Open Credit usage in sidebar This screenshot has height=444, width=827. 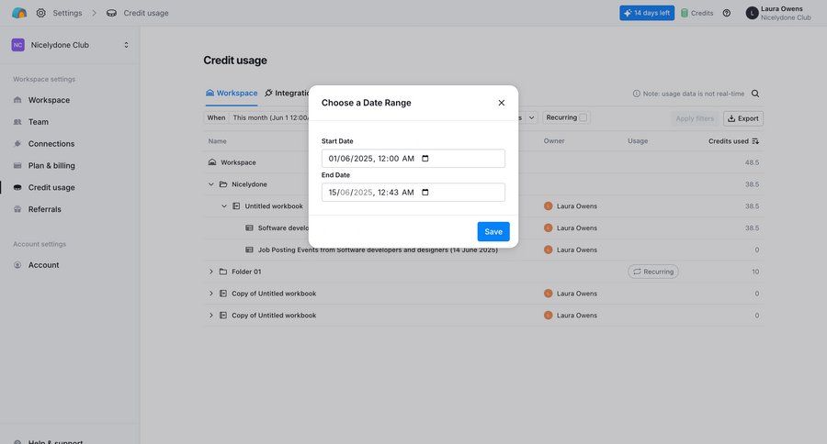(x=51, y=187)
